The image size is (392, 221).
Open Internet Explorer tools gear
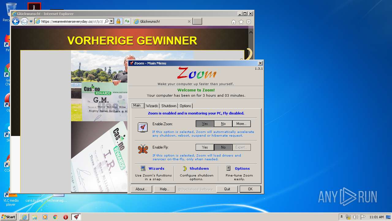tap(249, 22)
